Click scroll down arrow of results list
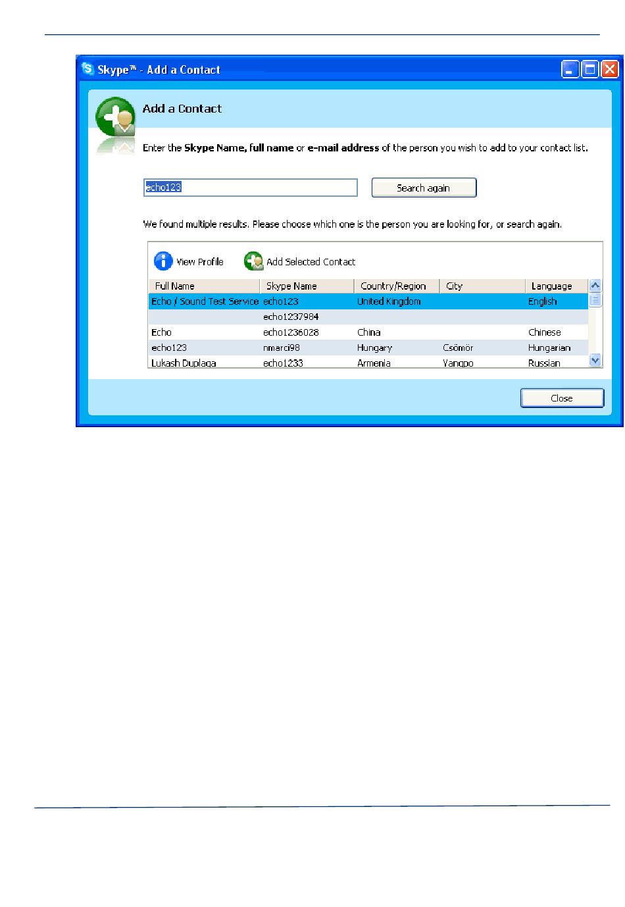The image size is (625, 907). [595, 360]
